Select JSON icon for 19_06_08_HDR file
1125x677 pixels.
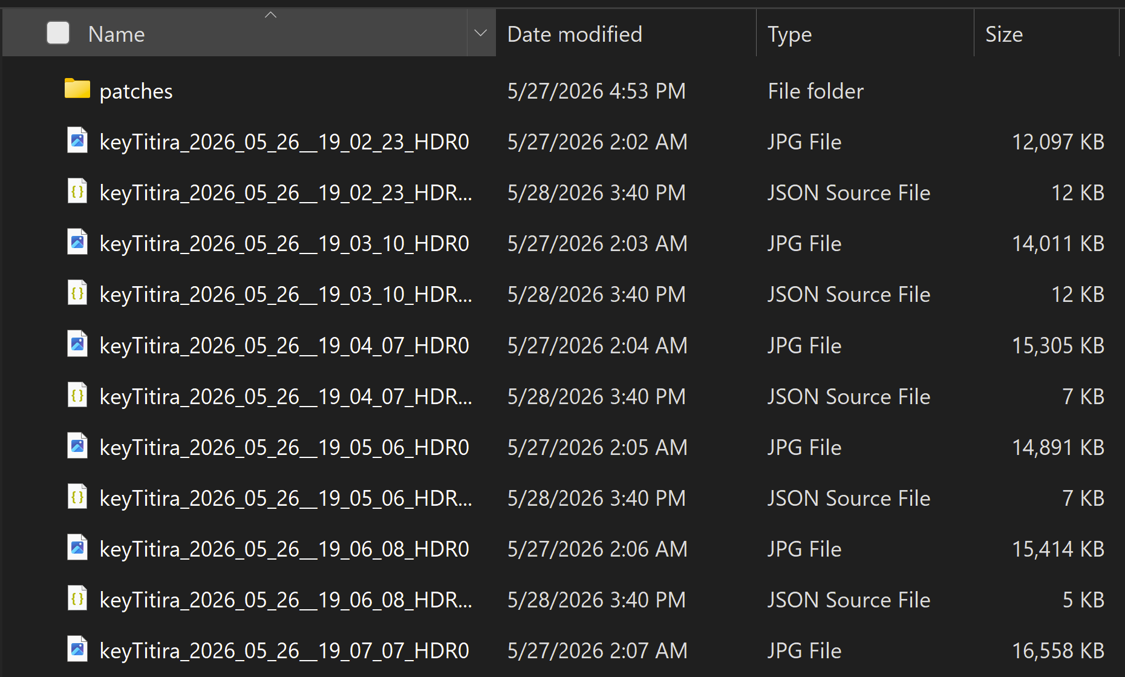(77, 598)
